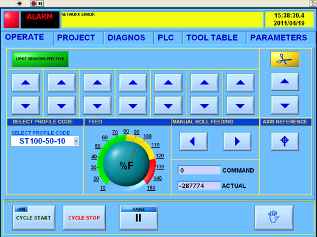Click the down arrow in the seventh axis column
The width and height of the screenshot is (317, 237).
coord(240,106)
